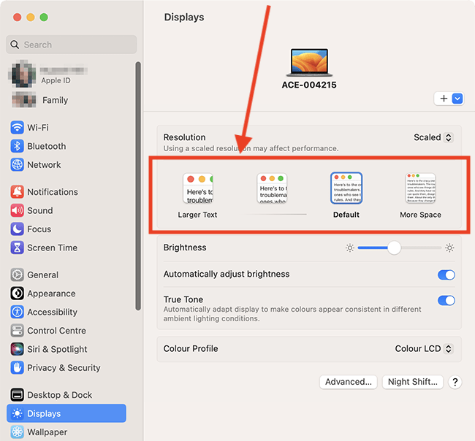The width and height of the screenshot is (475, 441).
Task: Click the Apple ID profile picture
Action: (22, 74)
